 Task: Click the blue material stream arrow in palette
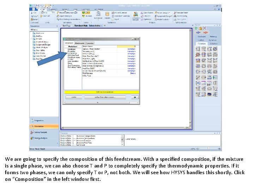pyautogui.click(x=198, y=32)
